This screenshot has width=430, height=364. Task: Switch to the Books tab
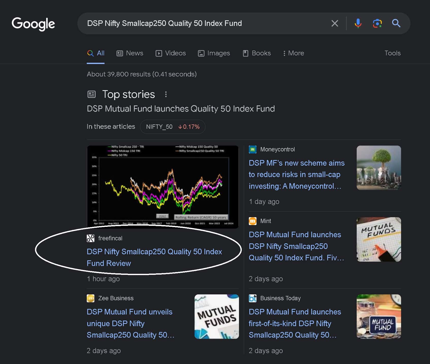257,53
